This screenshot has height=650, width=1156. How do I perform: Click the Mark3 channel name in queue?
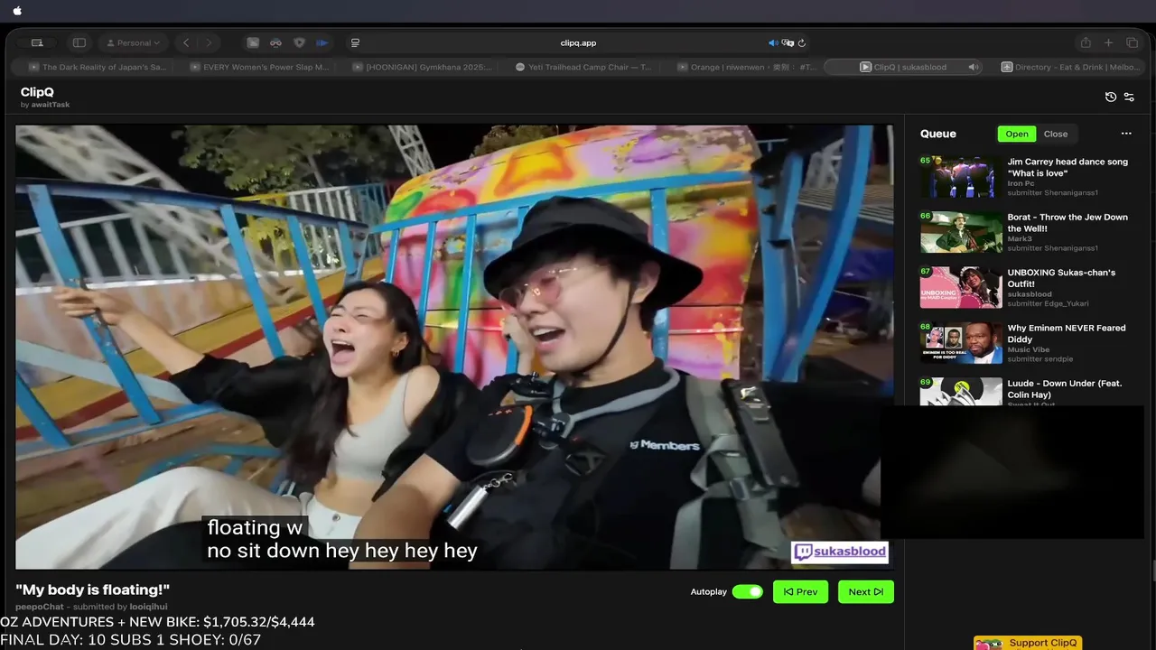1019,239
